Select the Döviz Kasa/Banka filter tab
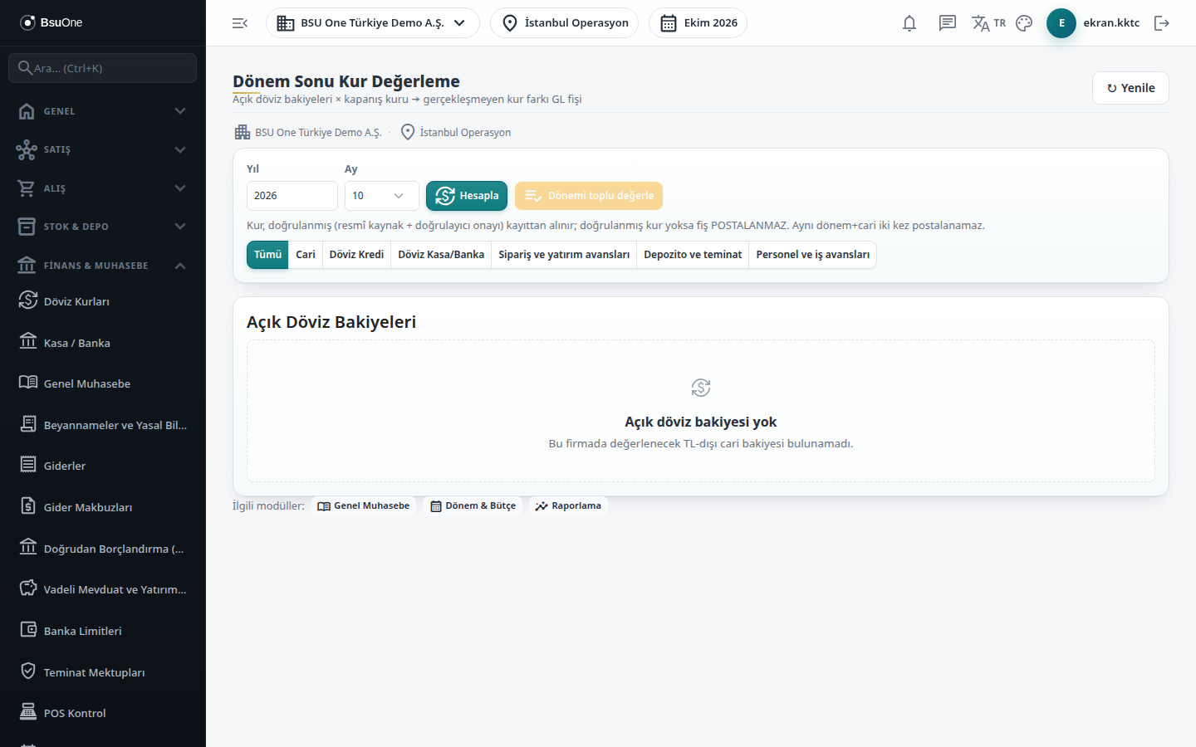 441,255
